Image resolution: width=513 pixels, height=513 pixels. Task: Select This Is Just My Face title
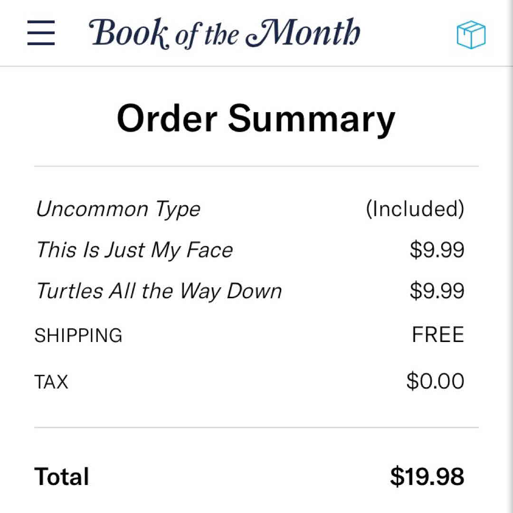pos(134,250)
